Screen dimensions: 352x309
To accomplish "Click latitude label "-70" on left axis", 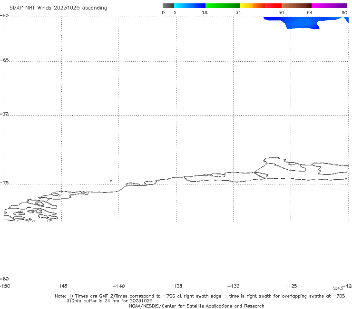I will pyautogui.click(x=4, y=114).
